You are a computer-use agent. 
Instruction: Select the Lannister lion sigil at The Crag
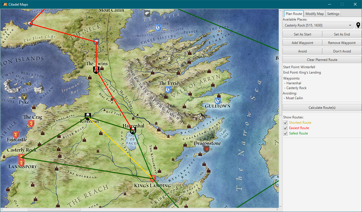[31, 123]
